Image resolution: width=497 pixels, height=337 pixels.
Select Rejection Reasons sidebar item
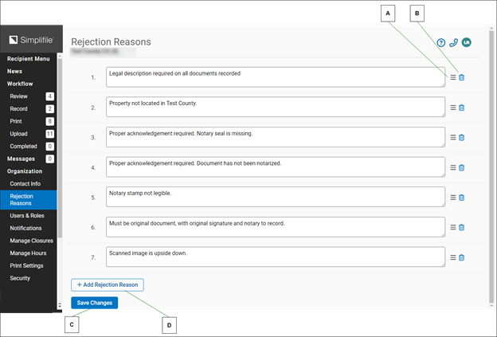pyautogui.click(x=29, y=200)
